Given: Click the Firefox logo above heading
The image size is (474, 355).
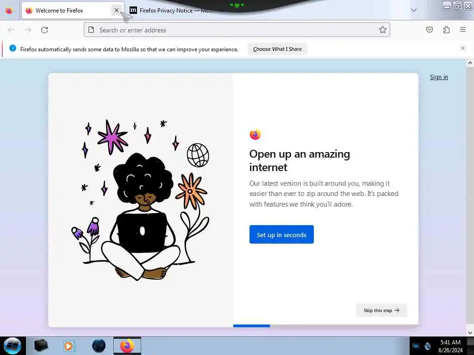Looking at the screenshot, I should click(255, 134).
